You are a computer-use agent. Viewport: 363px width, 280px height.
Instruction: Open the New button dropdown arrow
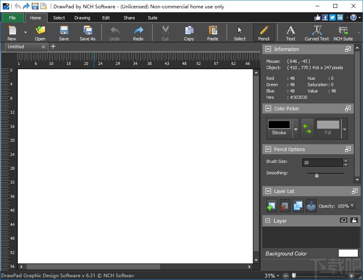(x=25, y=32)
